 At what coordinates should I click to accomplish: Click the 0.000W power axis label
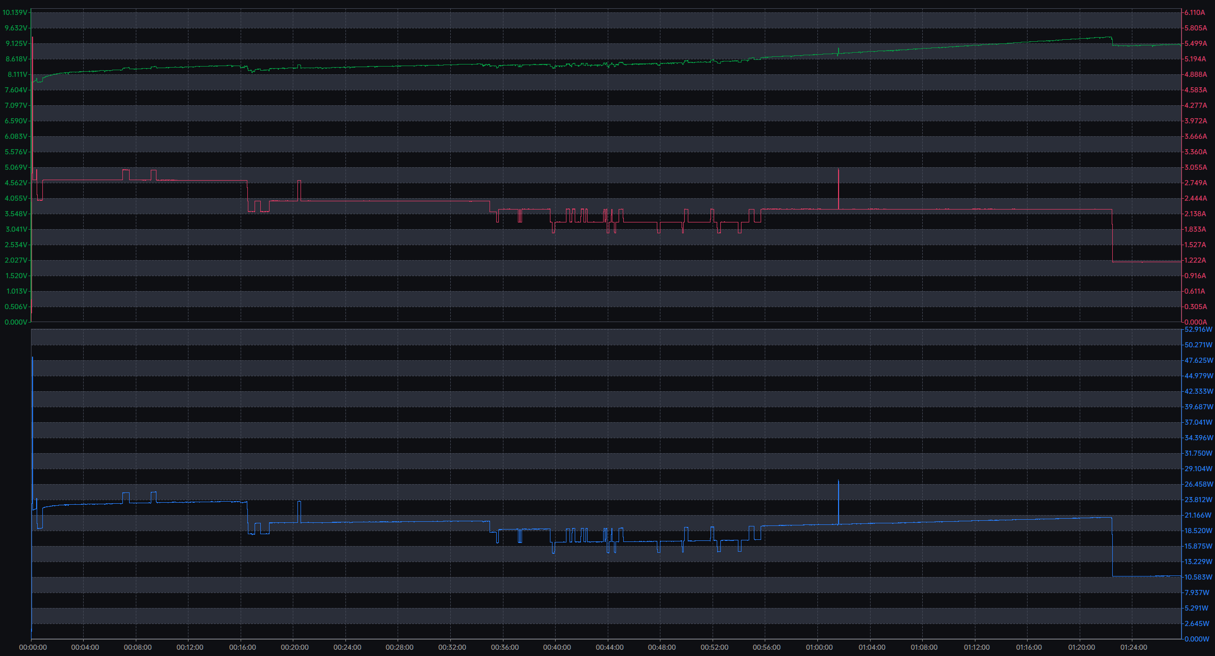point(1197,639)
